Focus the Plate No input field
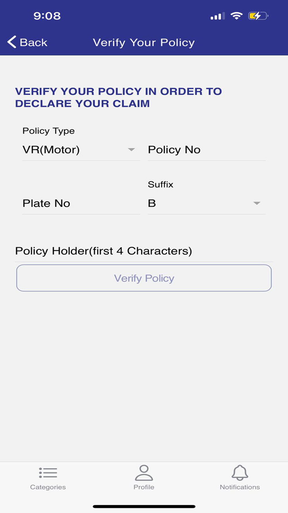 [x=81, y=203]
